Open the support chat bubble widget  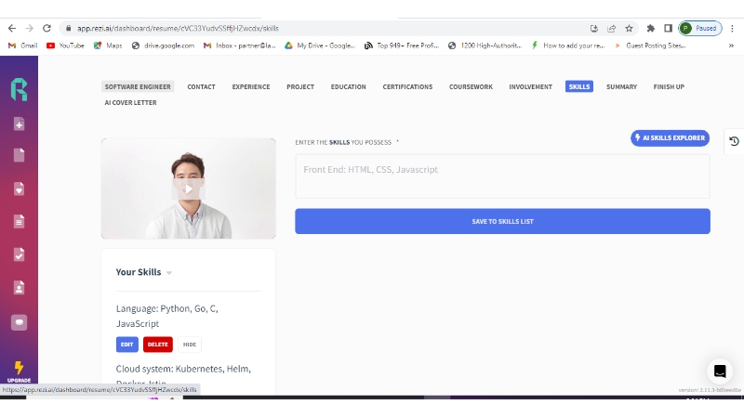coord(719,371)
